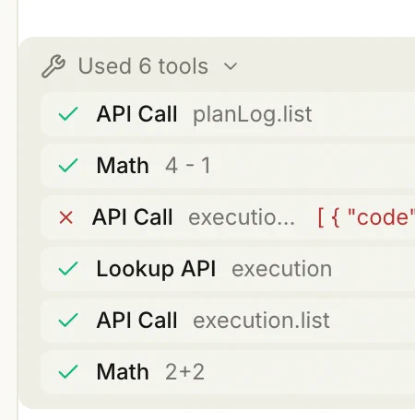Select the Math 2+2 tool row

pyautogui.click(x=228, y=372)
